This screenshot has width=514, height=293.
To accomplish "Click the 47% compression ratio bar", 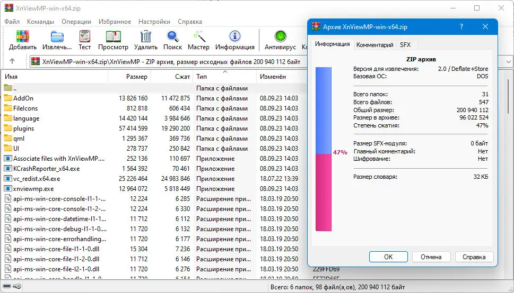I will pos(324,149).
